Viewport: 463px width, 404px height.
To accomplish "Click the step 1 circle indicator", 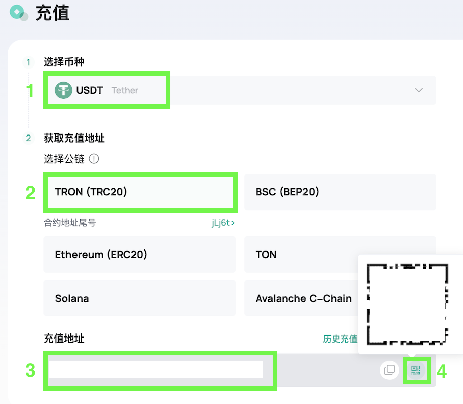I will click(x=28, y=62).
